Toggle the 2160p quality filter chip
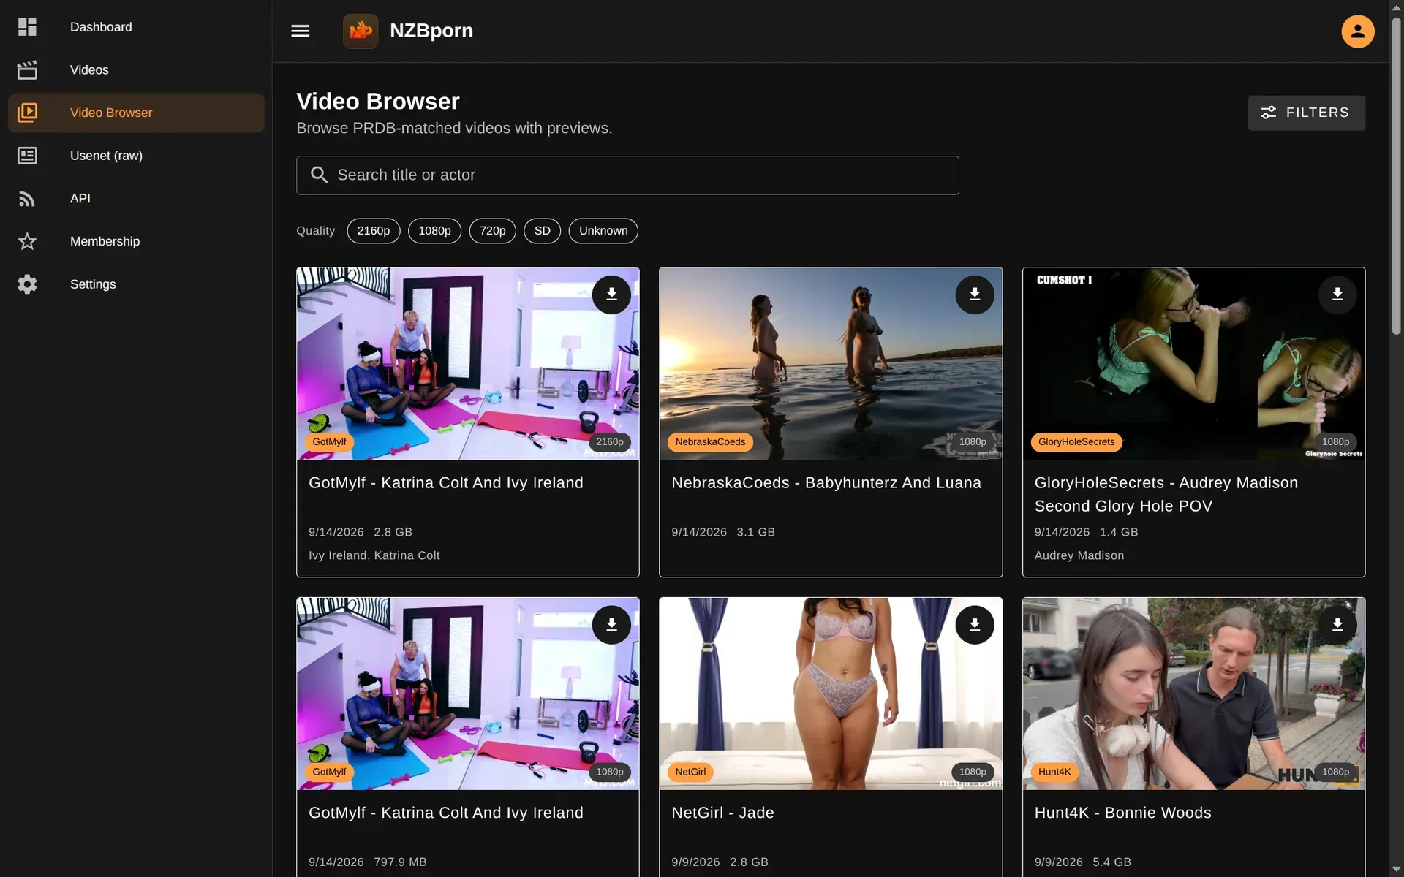This screenshot has width=1404, height=877. (x=374, y=231)
